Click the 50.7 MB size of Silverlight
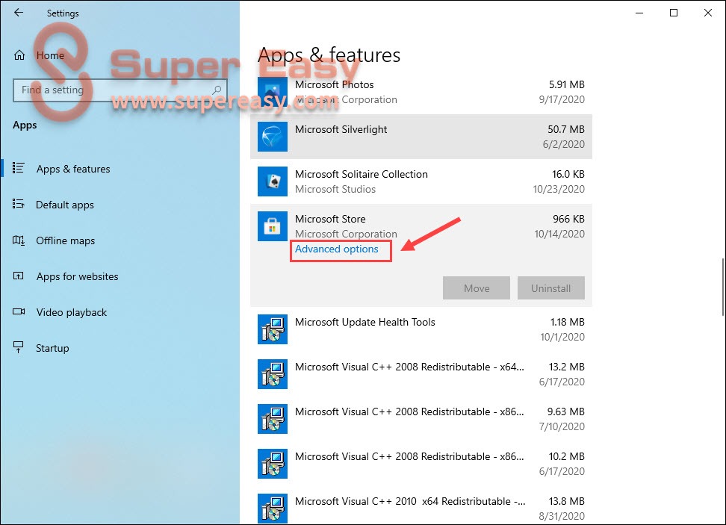 [x=566, y=130]
